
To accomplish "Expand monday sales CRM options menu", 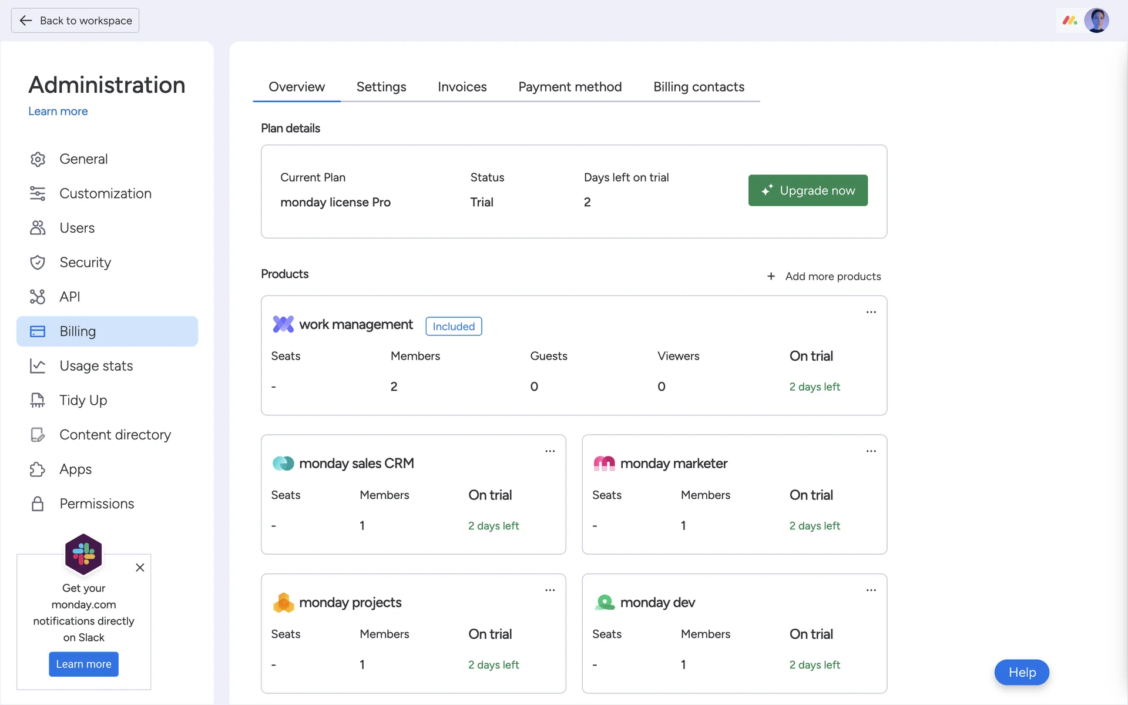I will point(550,451).
